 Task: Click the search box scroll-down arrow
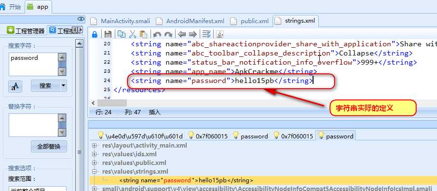[x=62, y=72]
